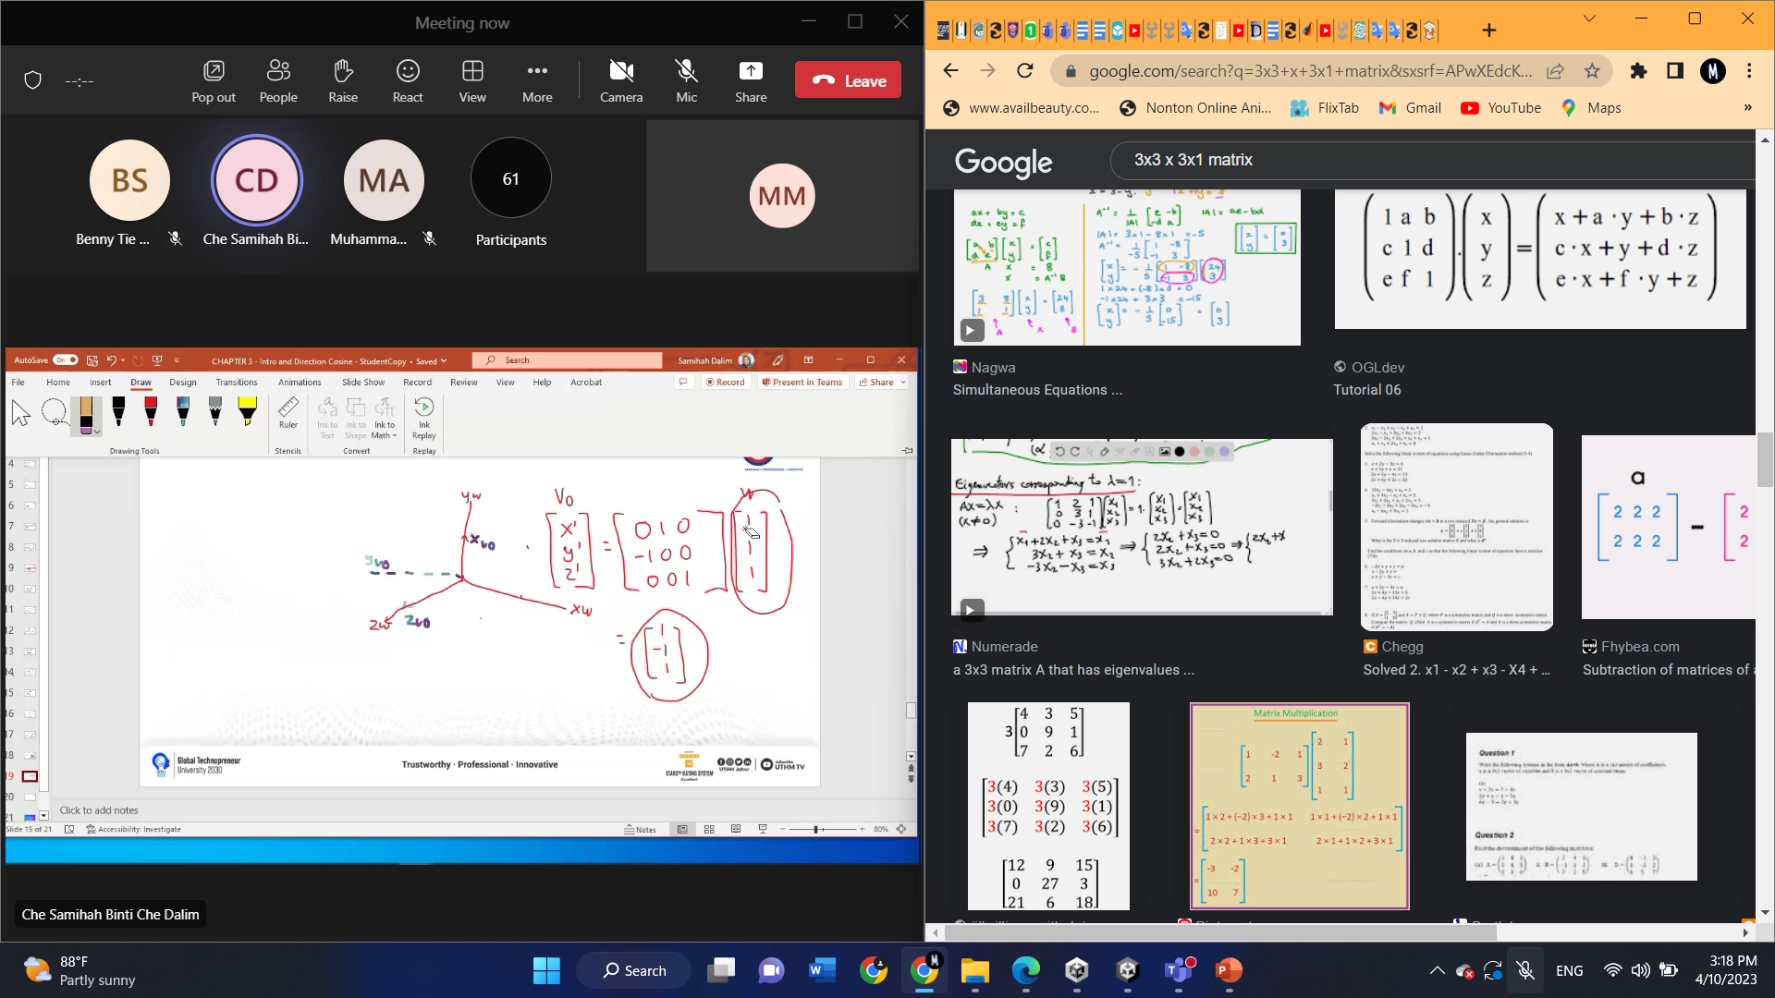Open the YouTube bookmark
The height and width of the screenshot is (998, 1775).
(1501, 108)
